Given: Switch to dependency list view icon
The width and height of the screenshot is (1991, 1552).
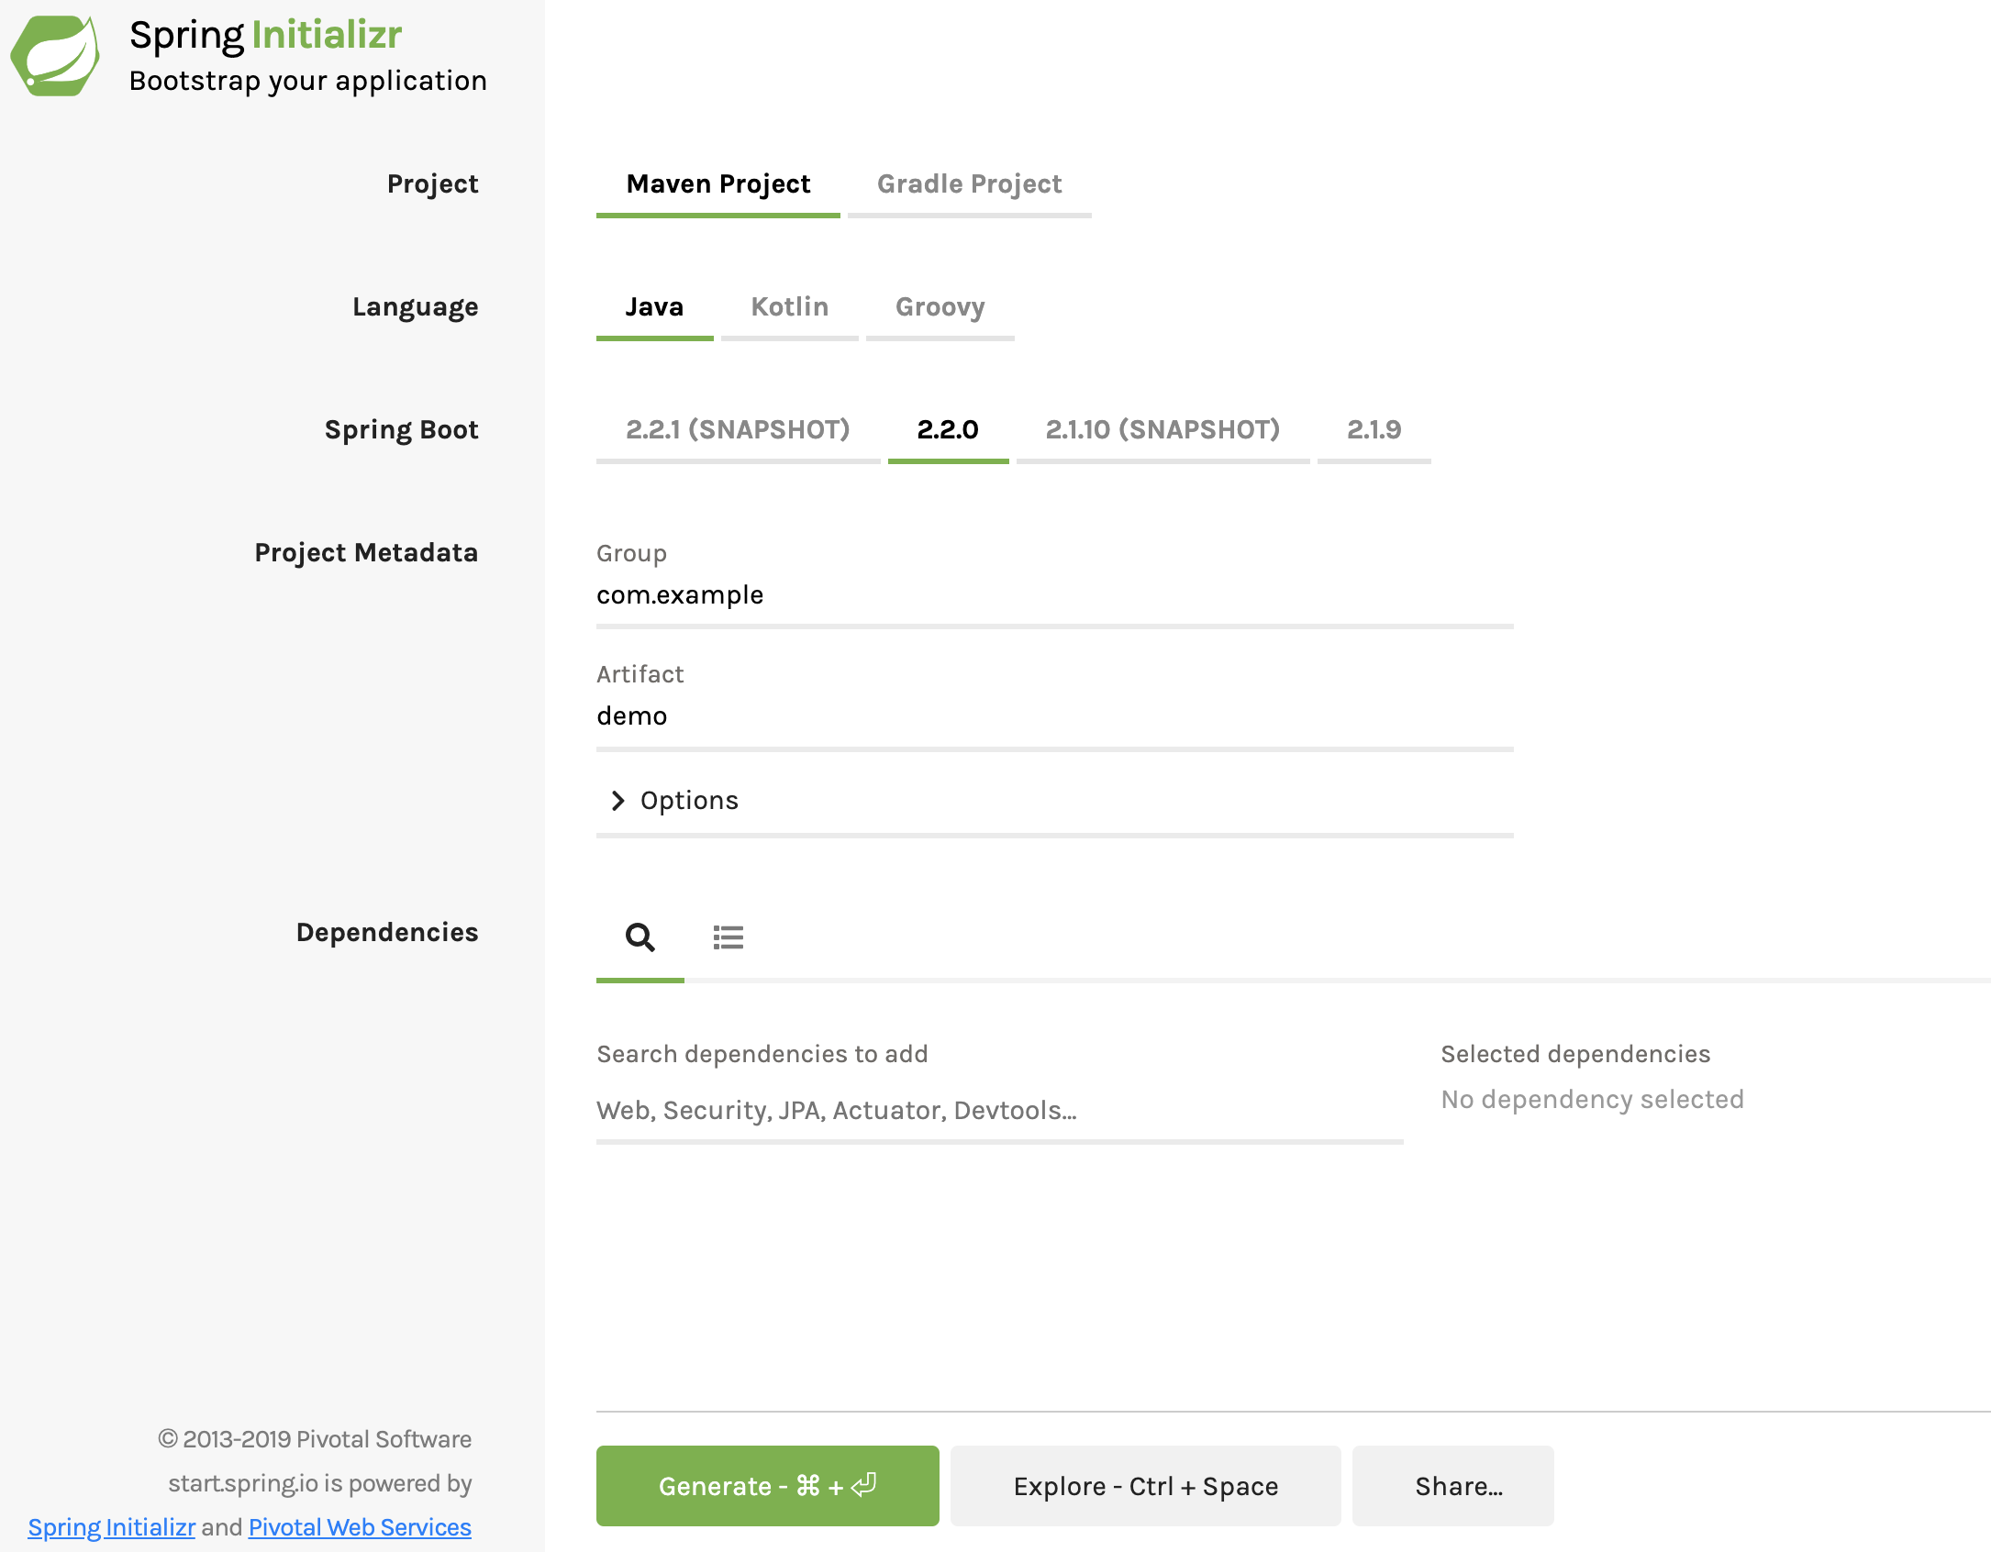Looking at the screenshot, I should point(728,937).
